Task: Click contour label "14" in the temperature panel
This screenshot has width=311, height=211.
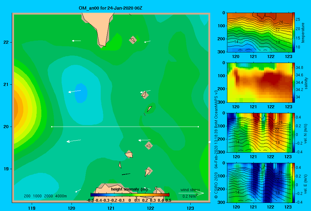Action: (236, 42)
